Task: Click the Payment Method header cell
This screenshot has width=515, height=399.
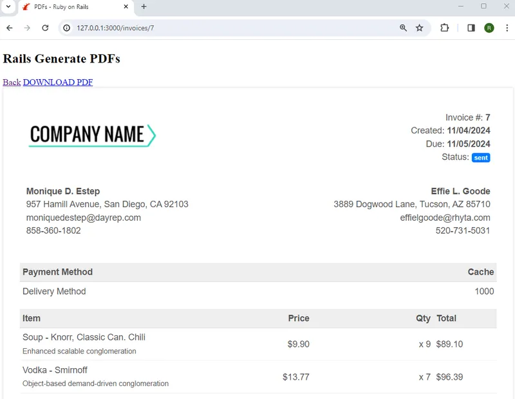Action: pos(57,272)
